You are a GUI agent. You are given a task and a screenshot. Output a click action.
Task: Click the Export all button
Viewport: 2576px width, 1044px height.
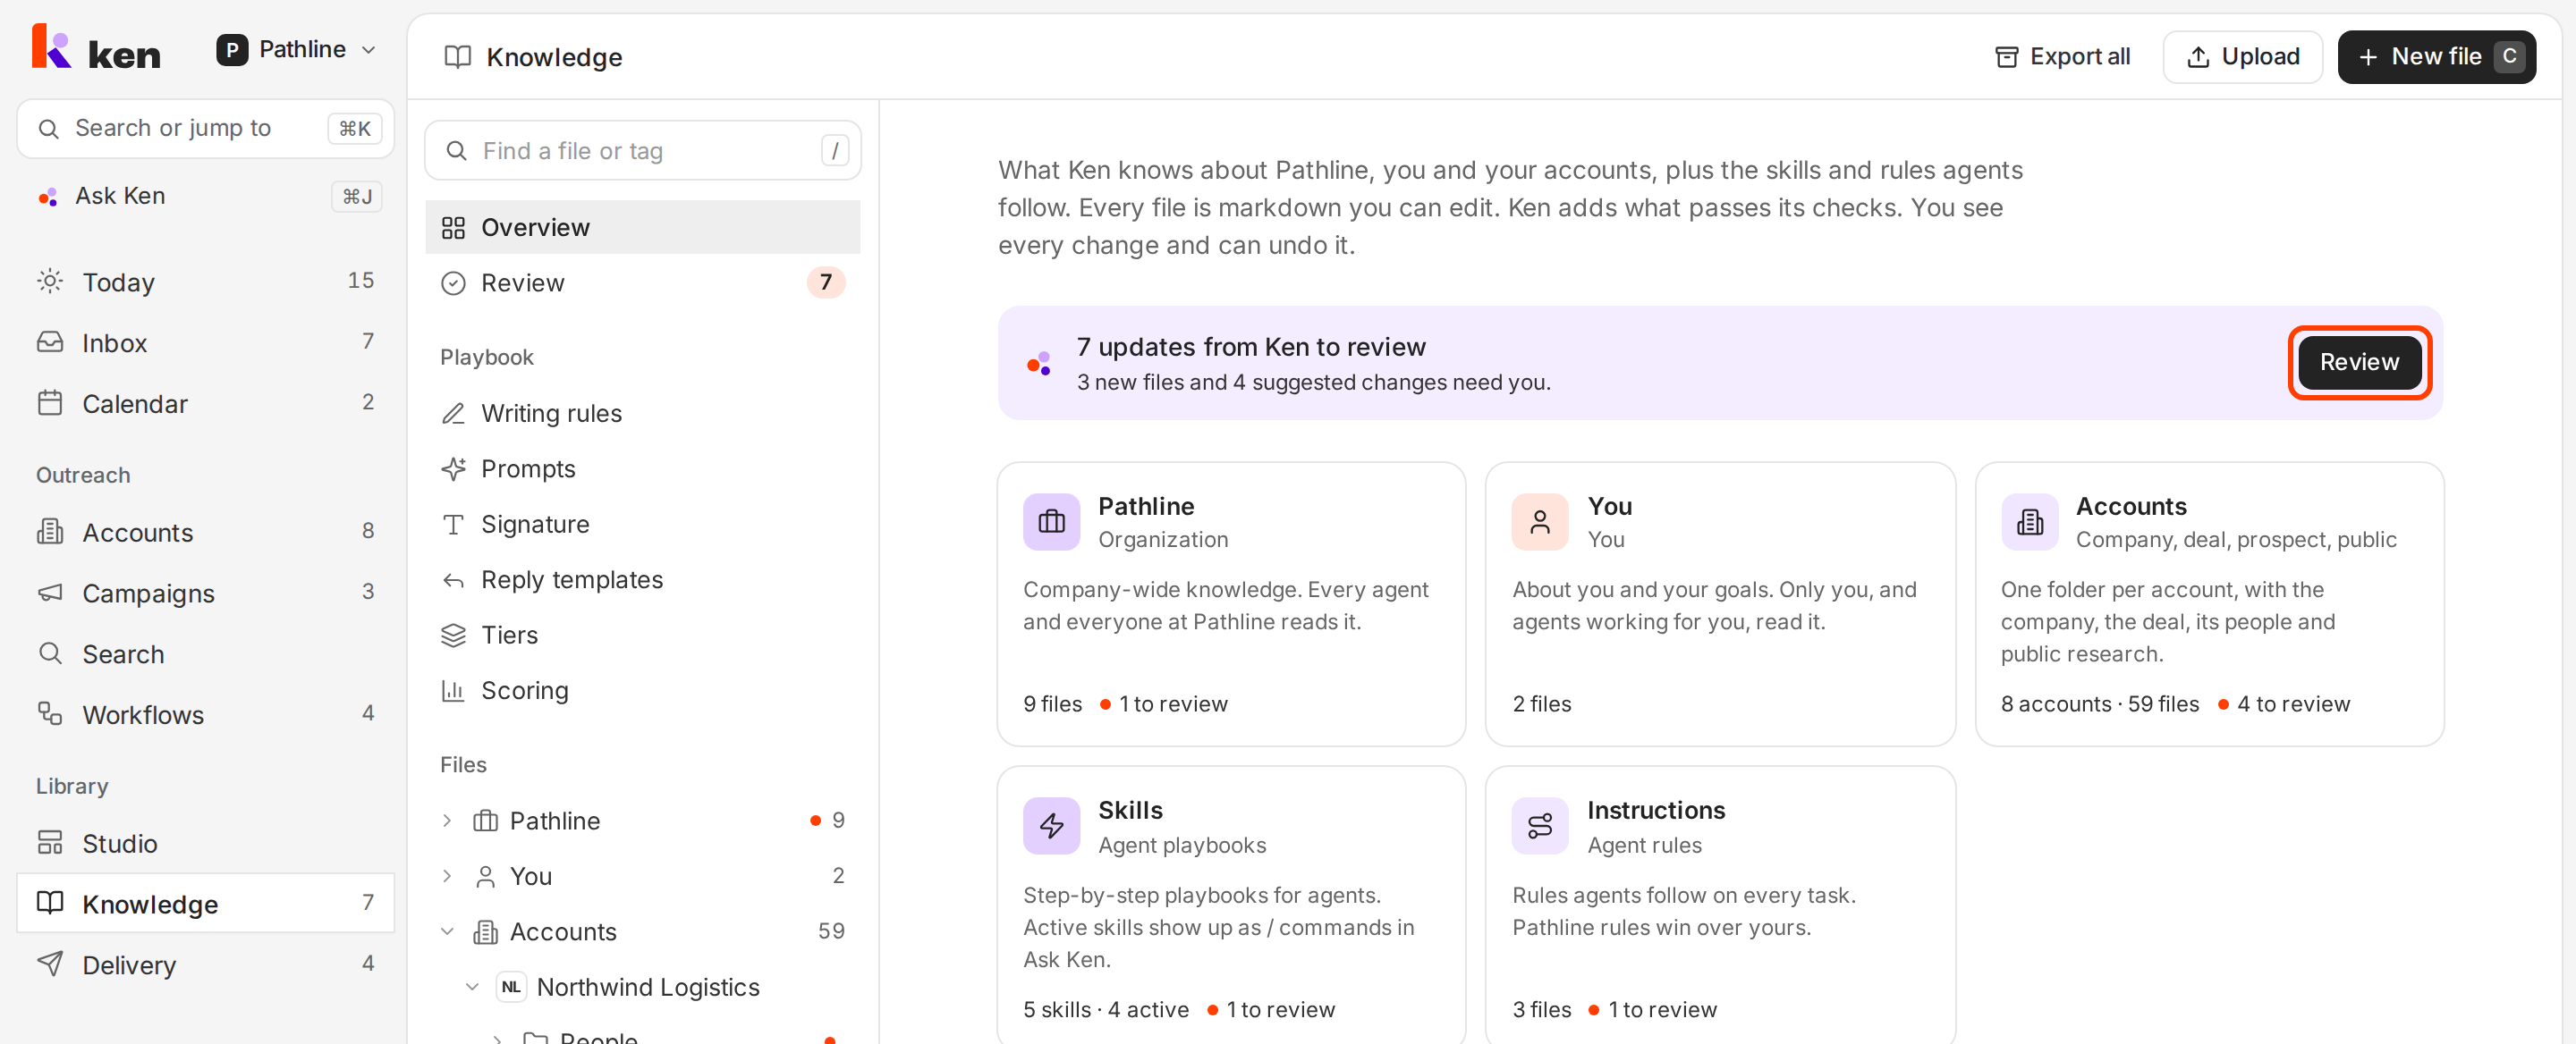2062,57
